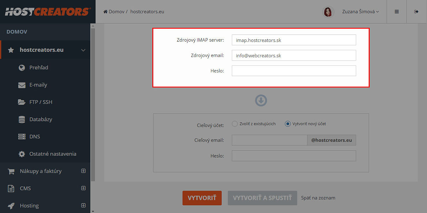Image resolution: width=427 pixels, height=213 pixels.
Task: Click the globe icon for Prehľad
Action: click(22, 68)
